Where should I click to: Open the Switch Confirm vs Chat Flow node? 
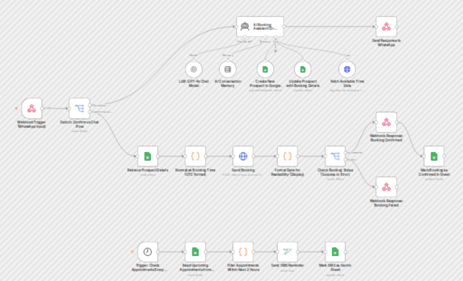pos(79,108)
